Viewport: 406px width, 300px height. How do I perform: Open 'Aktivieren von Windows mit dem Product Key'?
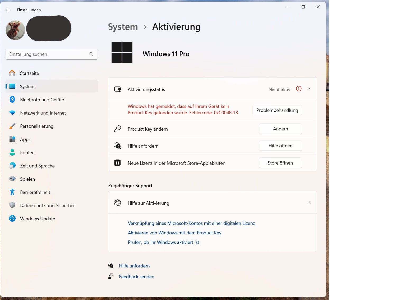pos(174,233)
